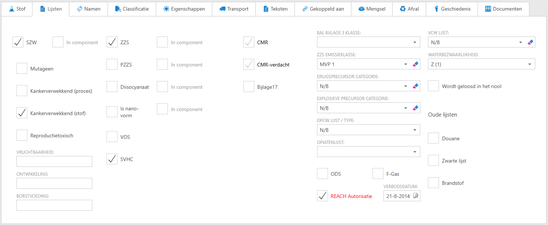Viewport: 548px width, 225px height.
Task: Click the Vruchtbaarheid input field
Action: [x=54, y=161]
